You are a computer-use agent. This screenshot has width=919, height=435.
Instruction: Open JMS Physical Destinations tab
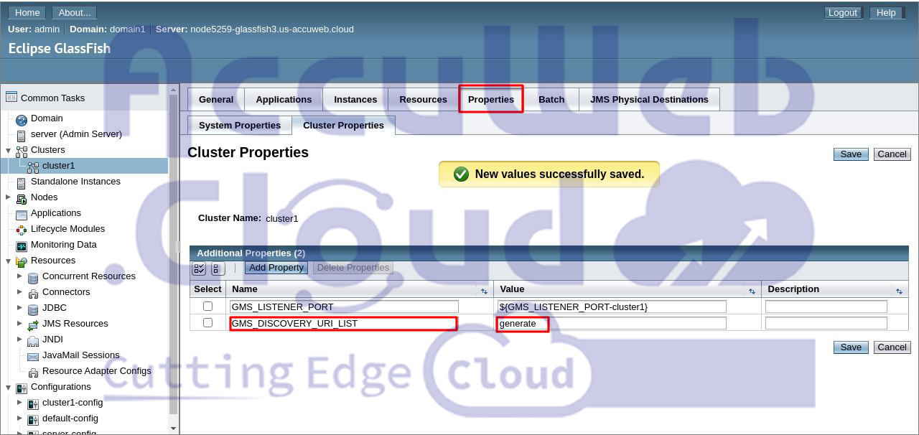point(649,99)
